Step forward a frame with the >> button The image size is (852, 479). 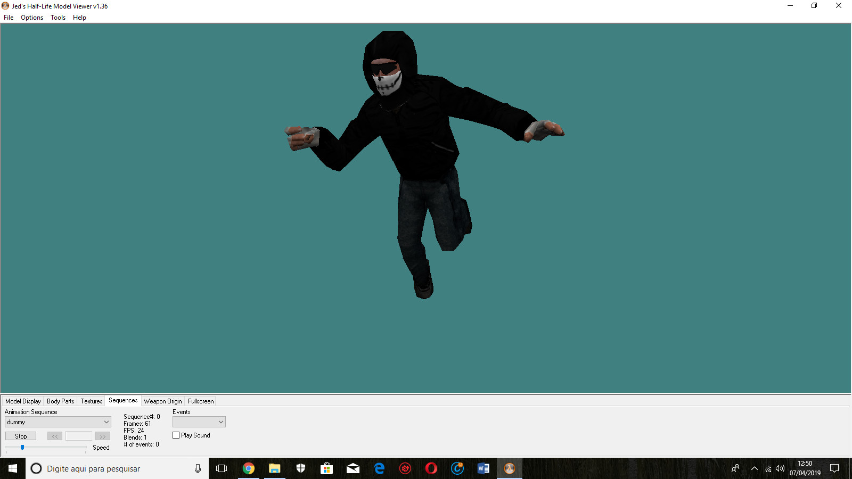pos(103,435)
